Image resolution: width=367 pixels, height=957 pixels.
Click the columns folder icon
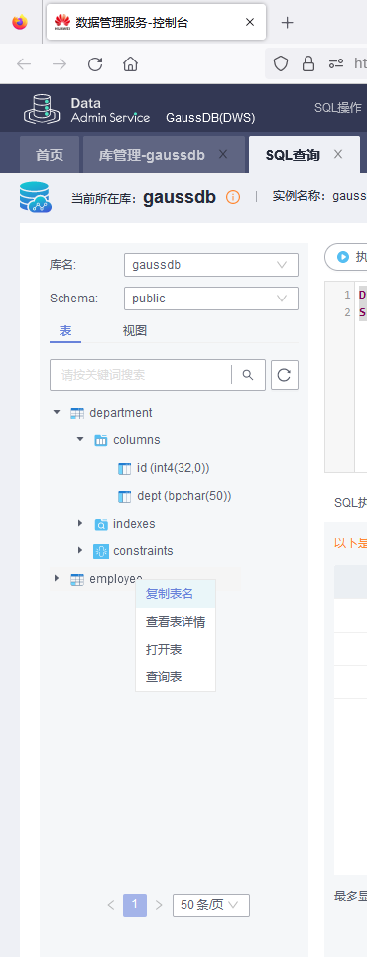(101, 440)
